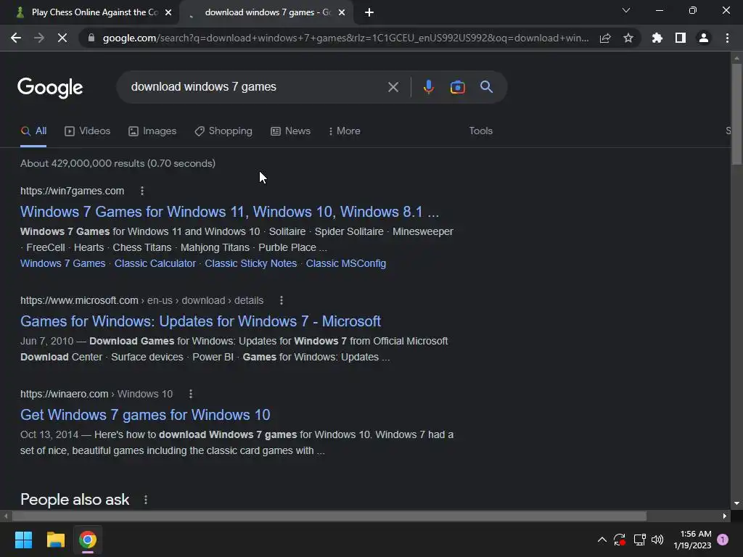Clear the Google search box text
This screenshot has height=557, width=743.
click(x=393, y=87)
